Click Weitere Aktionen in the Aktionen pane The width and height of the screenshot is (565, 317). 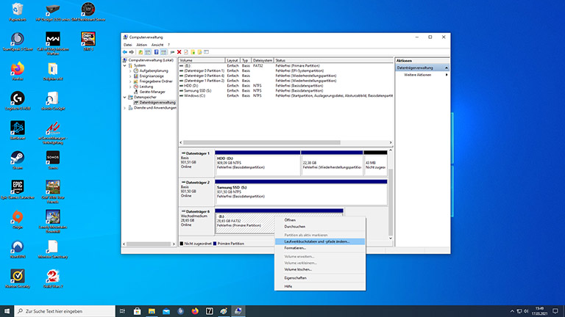[417, 75]
